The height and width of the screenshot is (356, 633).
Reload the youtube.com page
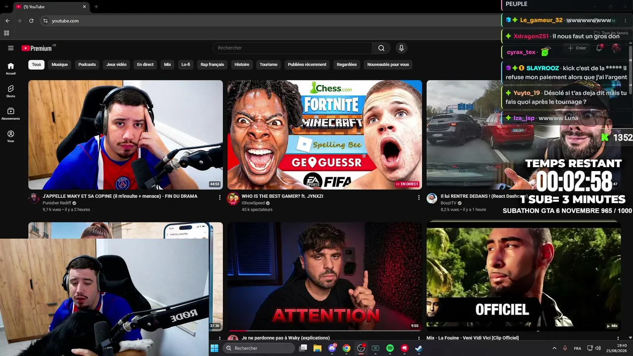pyautogui.click(x=31, y=21)
